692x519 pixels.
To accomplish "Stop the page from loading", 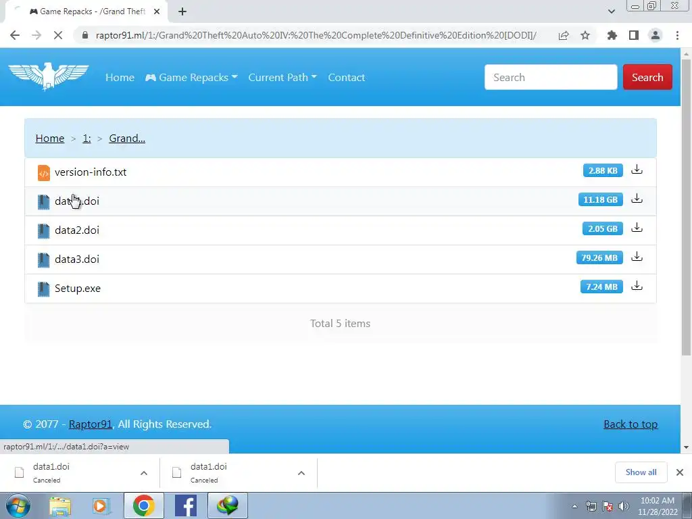I will tap(58, 35).
